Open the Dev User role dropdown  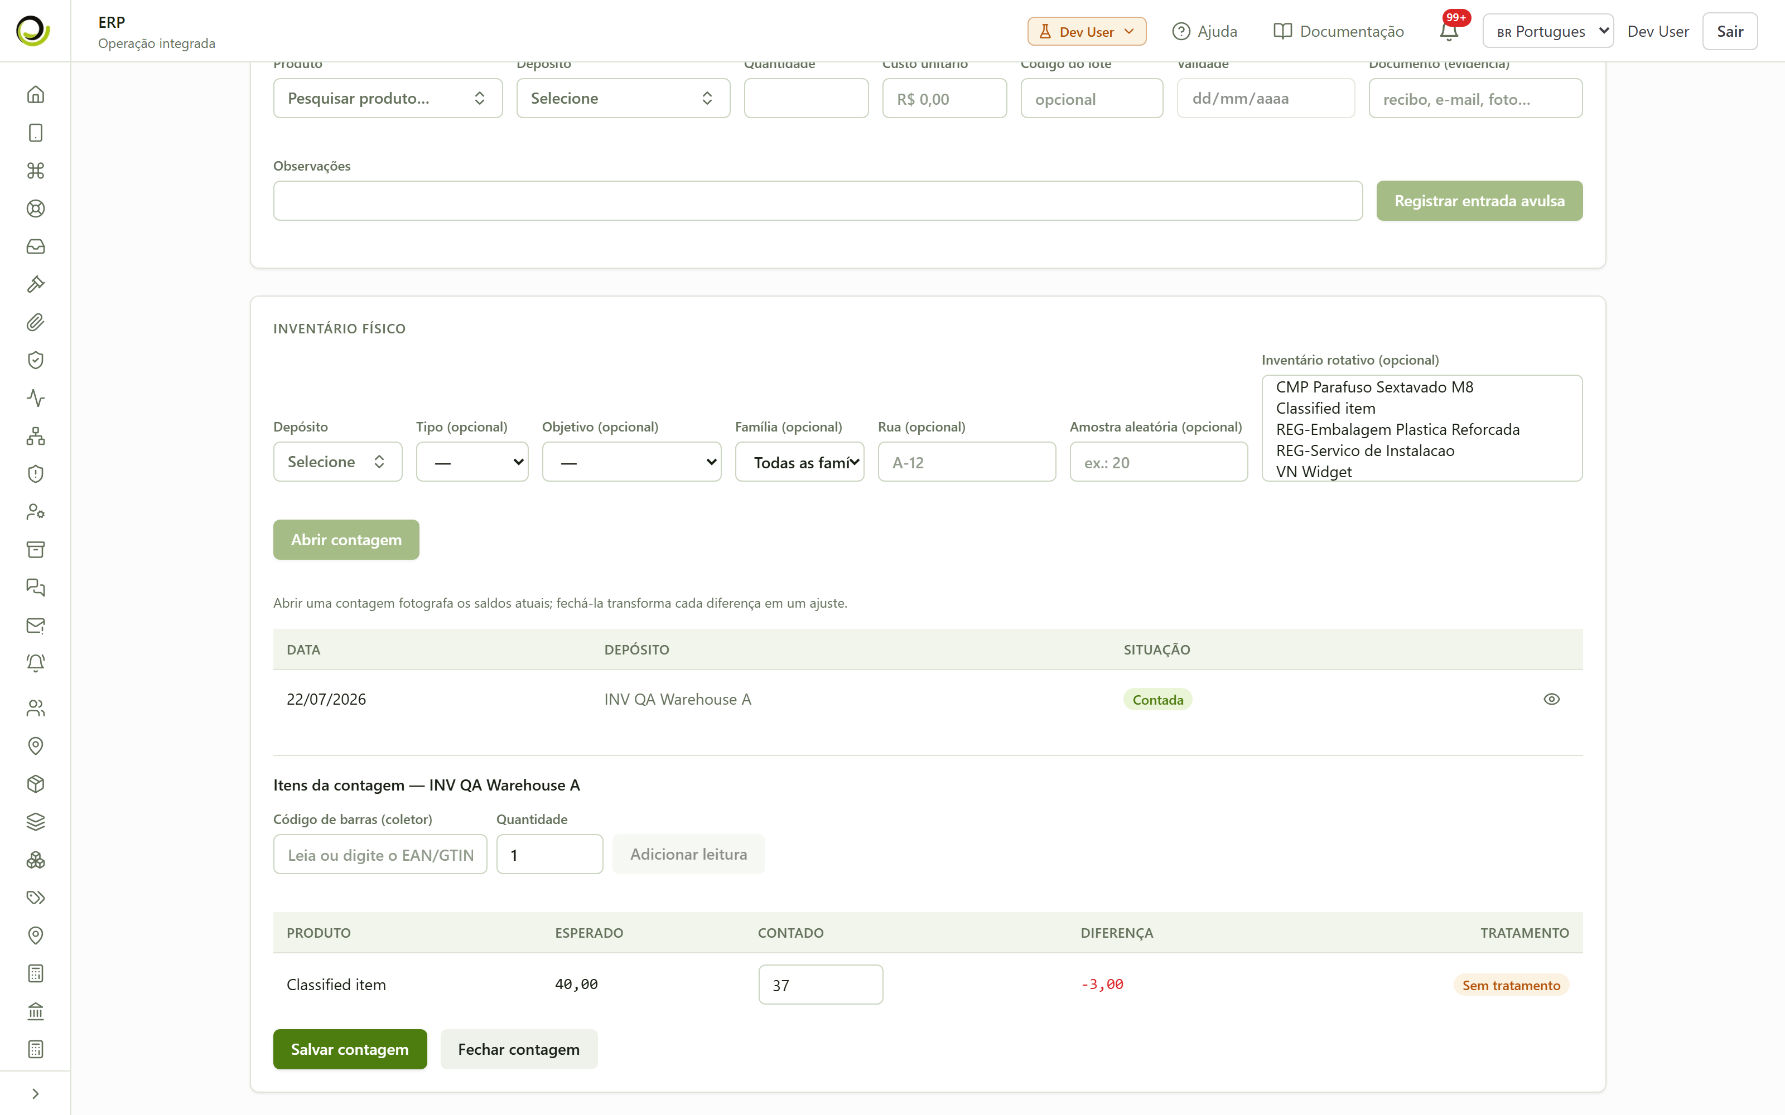click(1087, 31)
